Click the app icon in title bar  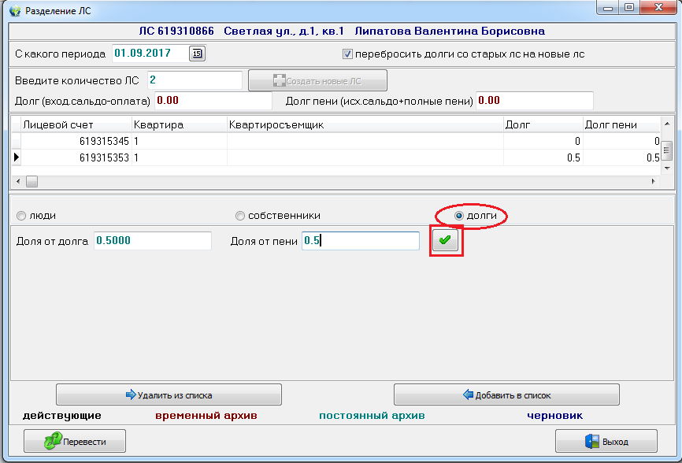pos(13,9)
